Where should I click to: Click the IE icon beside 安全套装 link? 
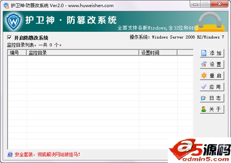(x=10, y=155)
